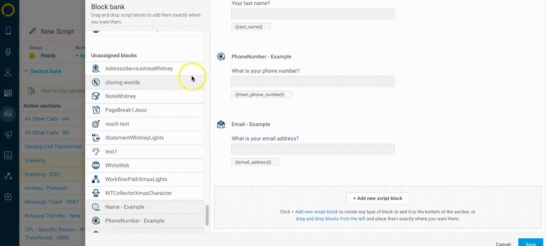Click the NoteWhitney note icon
This screenshot has width=546, height=246.
coord(96,96)
